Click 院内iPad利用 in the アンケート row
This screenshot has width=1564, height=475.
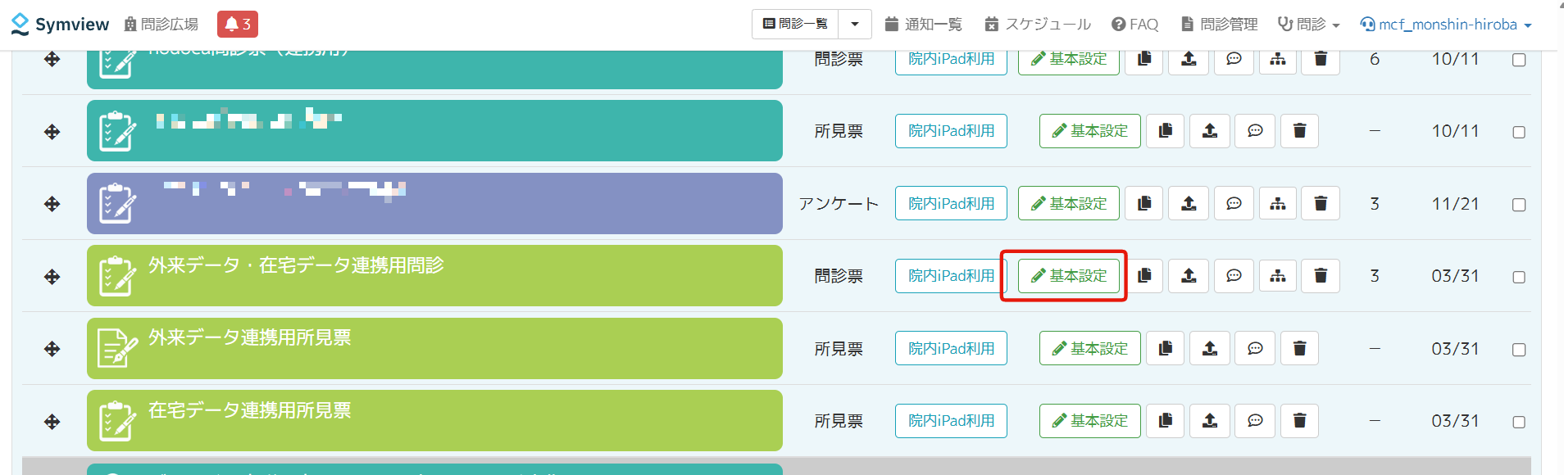(x=951, y=203)
